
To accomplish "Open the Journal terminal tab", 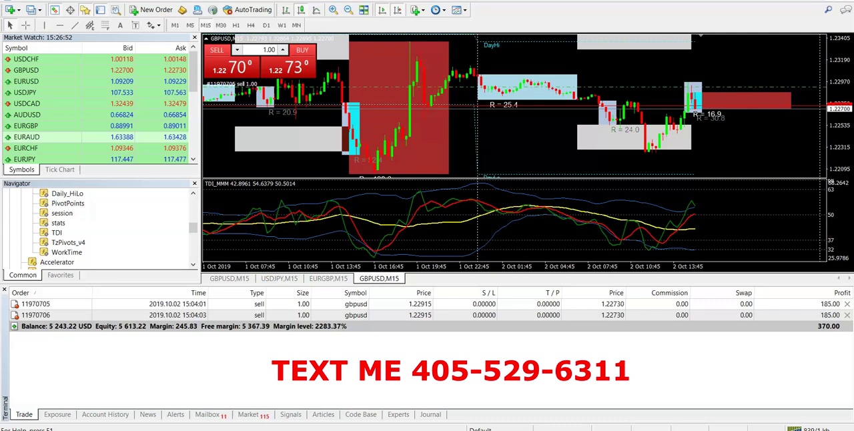I will tap(430, 415).
